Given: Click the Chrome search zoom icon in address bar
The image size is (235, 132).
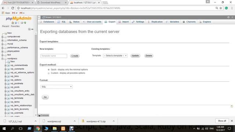Looking at the screenshot, I should pos(217,8).
